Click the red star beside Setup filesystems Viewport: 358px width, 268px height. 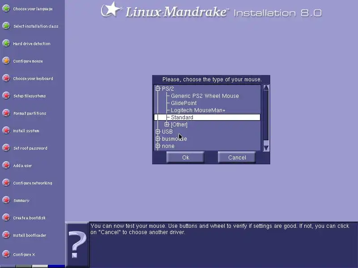click(x=6, y=96)
